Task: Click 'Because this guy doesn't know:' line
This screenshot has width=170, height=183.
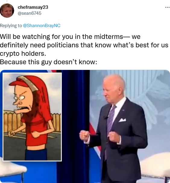Action: click(49, 62)
